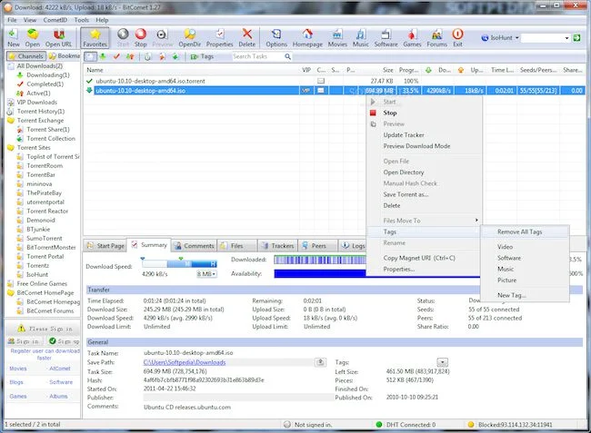
Task: Click the AtComet link in sidebar
Action: (x=59, y=369)
